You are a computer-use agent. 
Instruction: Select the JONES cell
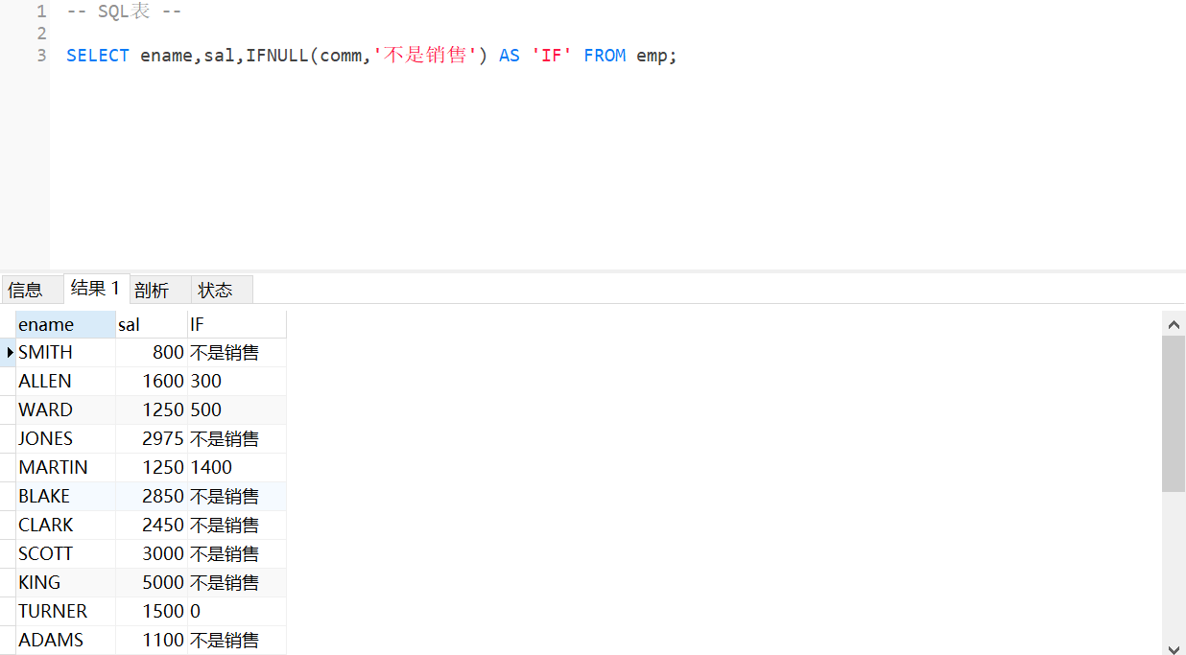coord(65,439)
